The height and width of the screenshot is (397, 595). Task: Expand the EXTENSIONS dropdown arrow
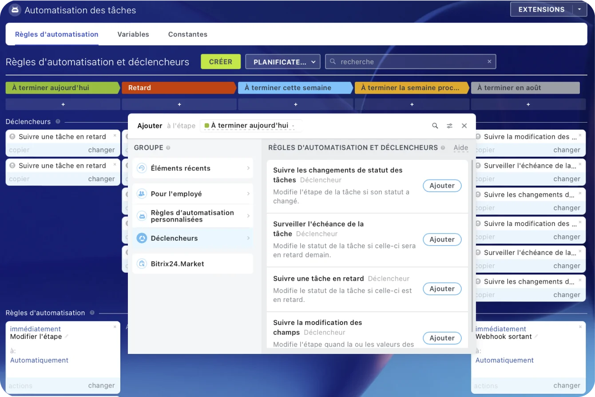(x=579, y=9)
